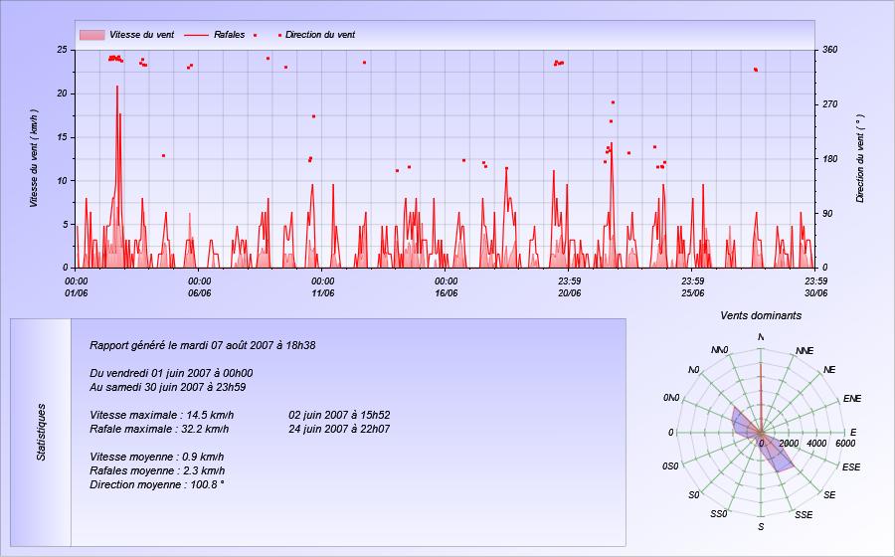Click the 25/06 date label on time axis
Viewport: 895px width, 557px height.
tap(692, 292)
